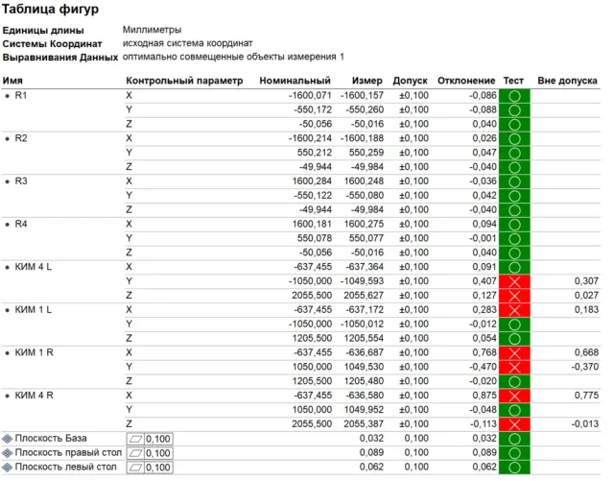This screenshot has width=614, height=481.
Task: Click the deviation value 0,875
Action: 484,396
